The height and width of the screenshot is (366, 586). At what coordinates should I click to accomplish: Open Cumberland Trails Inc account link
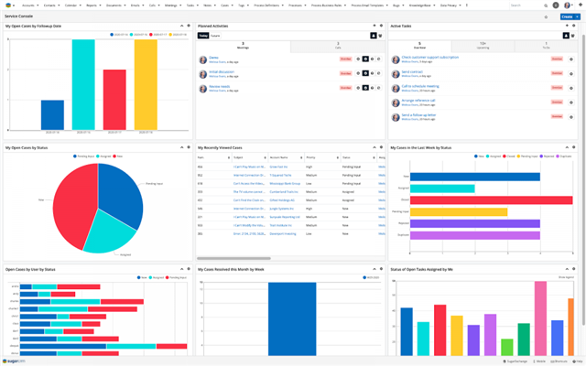[284, 192]
